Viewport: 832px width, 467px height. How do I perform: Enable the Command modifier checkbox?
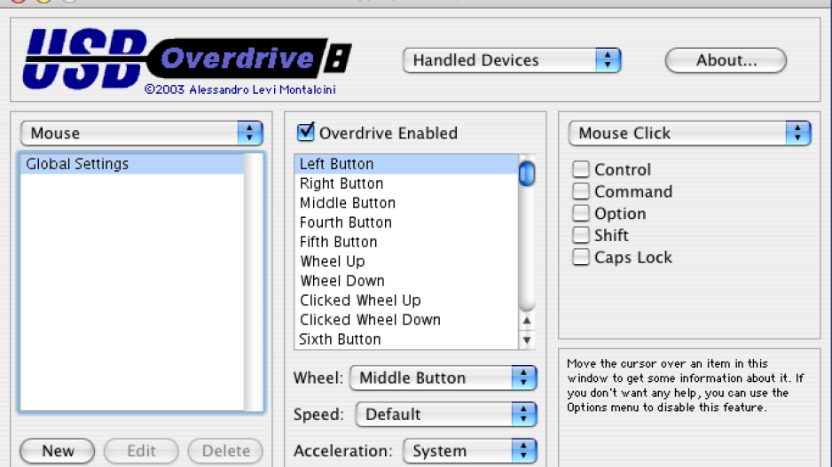[x=581, y=191]
